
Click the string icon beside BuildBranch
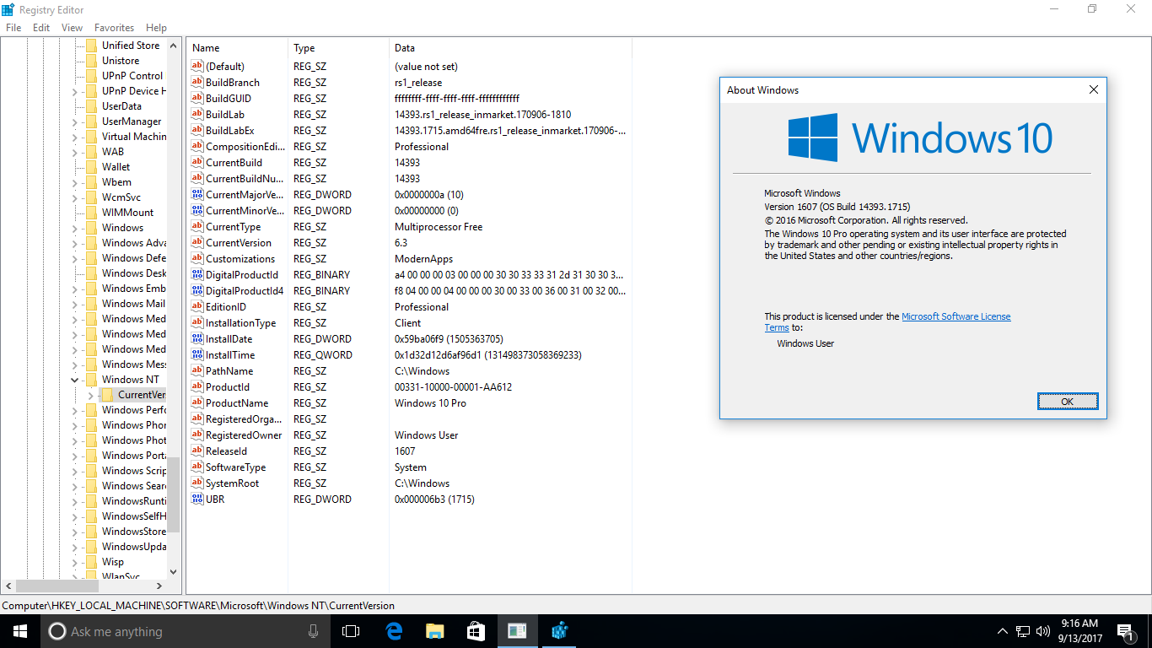197,83
